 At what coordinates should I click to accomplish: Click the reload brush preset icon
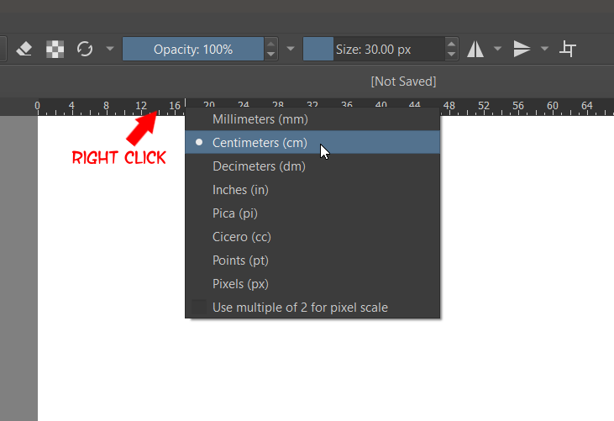tap(85, 49)
